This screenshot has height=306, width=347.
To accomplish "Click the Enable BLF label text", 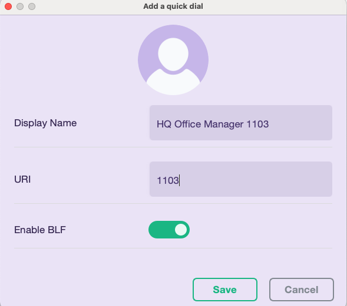I will [x=40, y=230].
